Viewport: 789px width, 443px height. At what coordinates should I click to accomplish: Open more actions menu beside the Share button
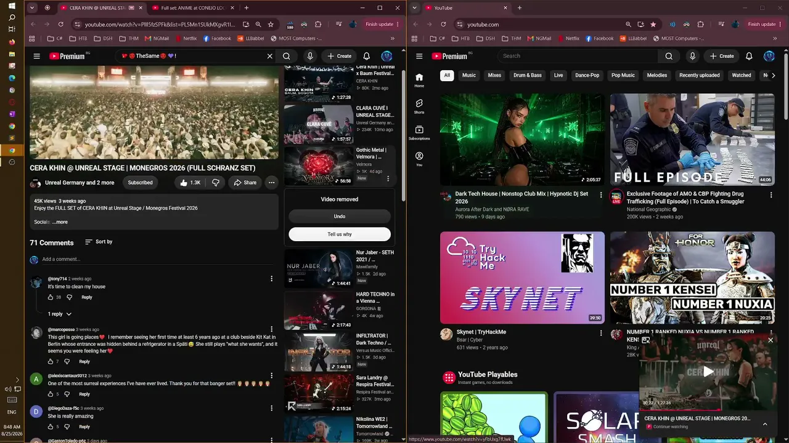tap(271, 183)
